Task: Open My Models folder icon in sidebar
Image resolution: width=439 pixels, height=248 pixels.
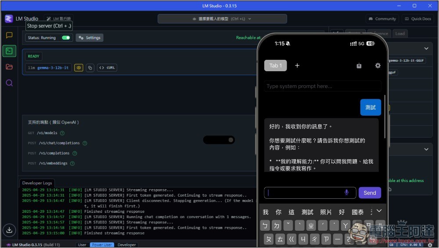Action: [9, 67]
